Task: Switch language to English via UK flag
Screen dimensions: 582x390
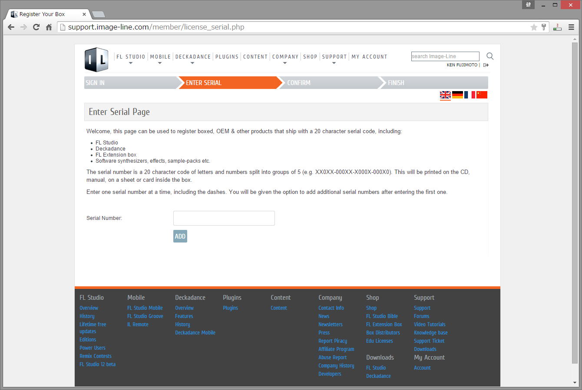Action: [445, 95]
